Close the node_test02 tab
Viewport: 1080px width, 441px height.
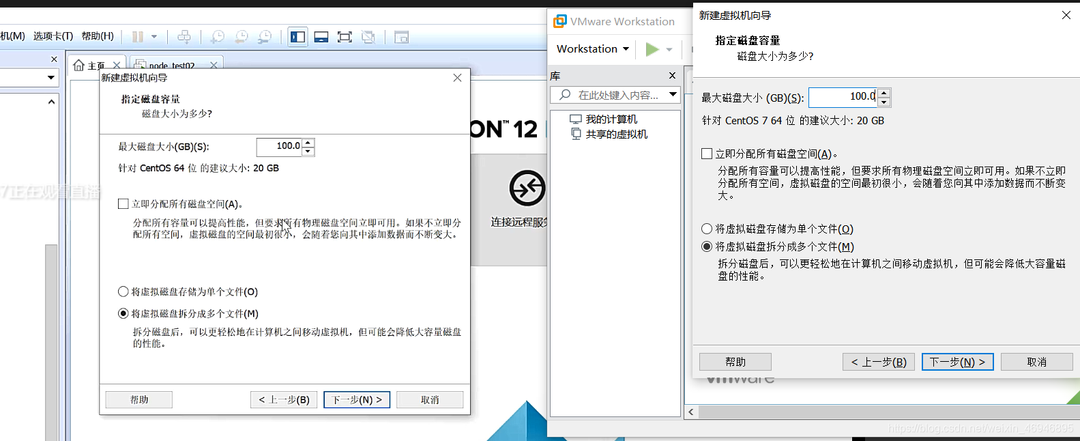(214, 66)
